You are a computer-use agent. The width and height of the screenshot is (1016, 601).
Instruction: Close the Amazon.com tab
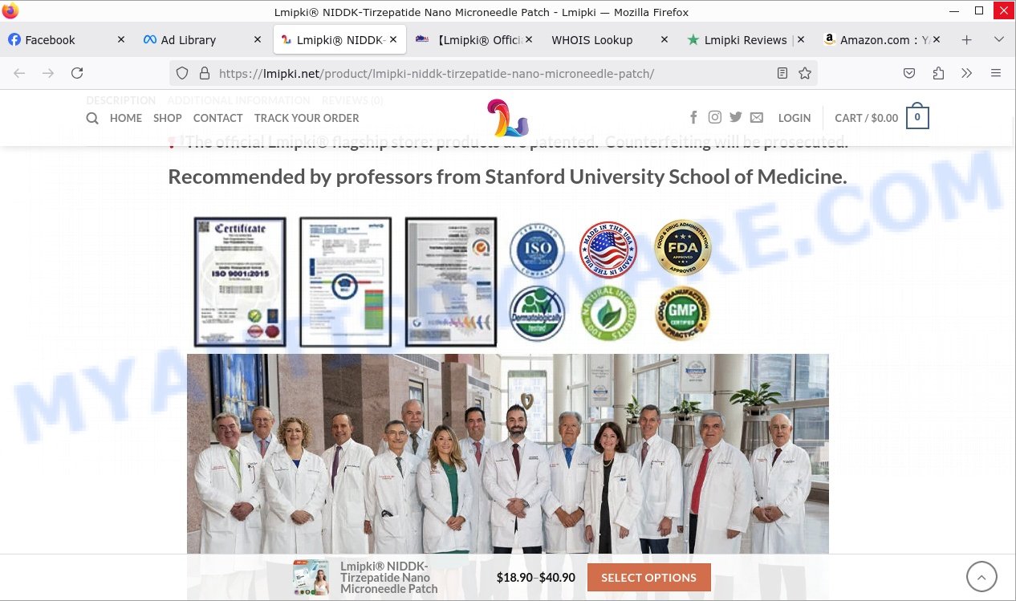(937, 39)
